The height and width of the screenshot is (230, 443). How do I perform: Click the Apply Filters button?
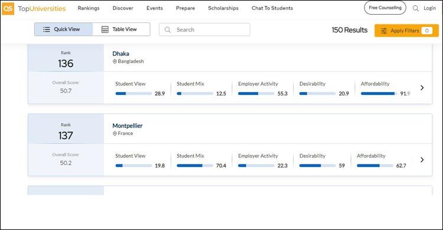tap(406, 31)
